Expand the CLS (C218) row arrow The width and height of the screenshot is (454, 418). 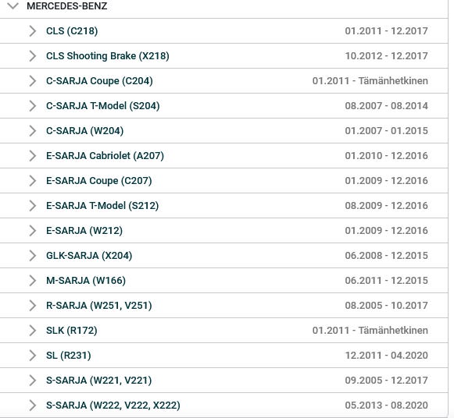[x=33, y=31]
